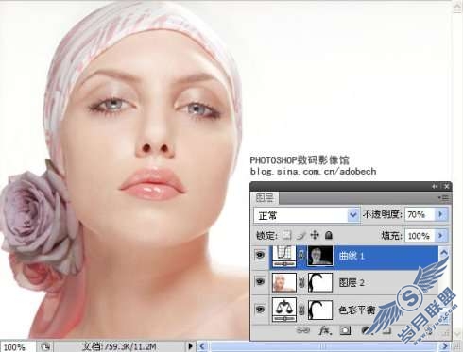Click mask link icon on 色彩平衡 layer
Image resolution: width=463 pixels, height=352 pixels.
coord(301,310)
